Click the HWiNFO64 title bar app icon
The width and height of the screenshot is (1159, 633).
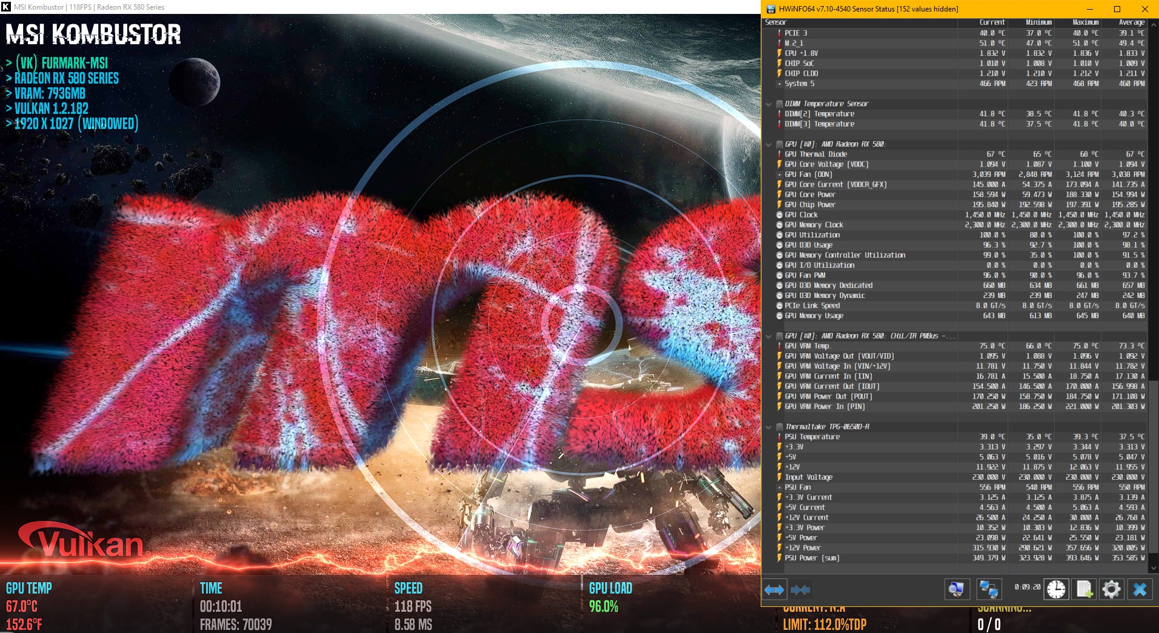click(x=771, y=9)
